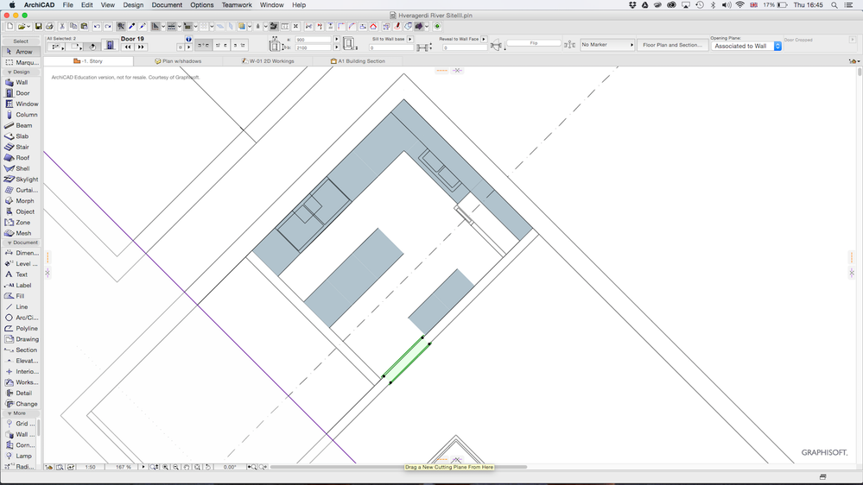Switch to A1 Building Section tab
Viewport: 863px width, 485px height.
click(x=357, y=61)
